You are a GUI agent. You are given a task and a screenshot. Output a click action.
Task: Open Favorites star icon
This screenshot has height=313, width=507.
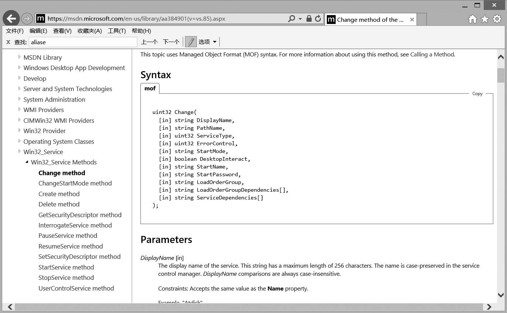[x=484, y=19]
